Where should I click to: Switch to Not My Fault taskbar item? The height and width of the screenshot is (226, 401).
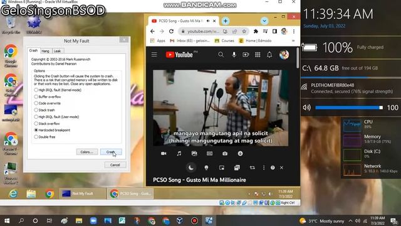(82, 193)
